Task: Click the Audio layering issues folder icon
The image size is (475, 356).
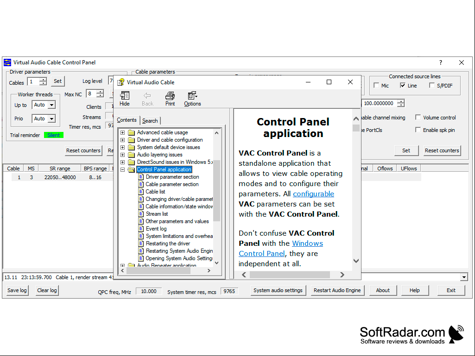Action: pyautogui.click(x=131, y=155)
